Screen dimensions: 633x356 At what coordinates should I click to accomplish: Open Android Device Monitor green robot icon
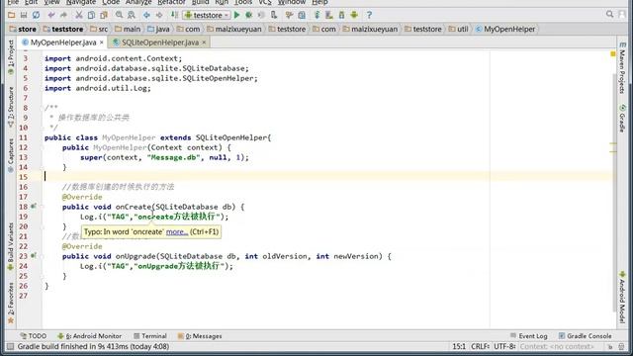click(x=354, y=16)
